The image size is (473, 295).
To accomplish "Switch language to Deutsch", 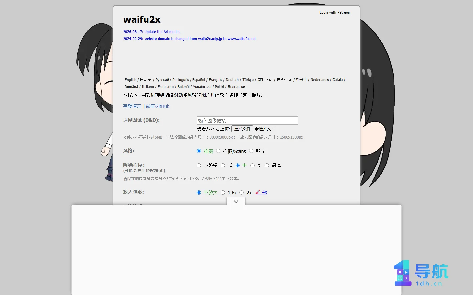I will click(x=232, y=80).
